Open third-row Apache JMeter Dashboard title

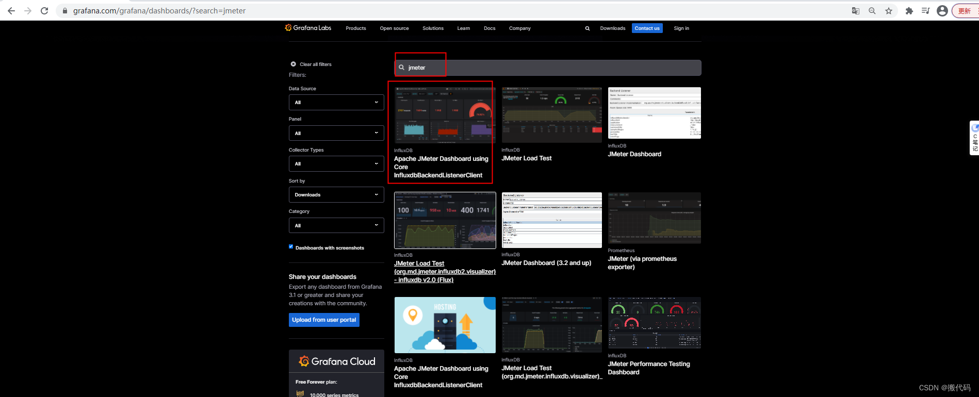[x=441, y=377]
